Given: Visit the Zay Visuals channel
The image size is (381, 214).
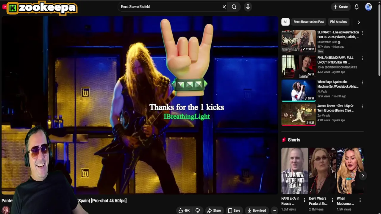Looking at the screenshot, I should coord(324,116).
